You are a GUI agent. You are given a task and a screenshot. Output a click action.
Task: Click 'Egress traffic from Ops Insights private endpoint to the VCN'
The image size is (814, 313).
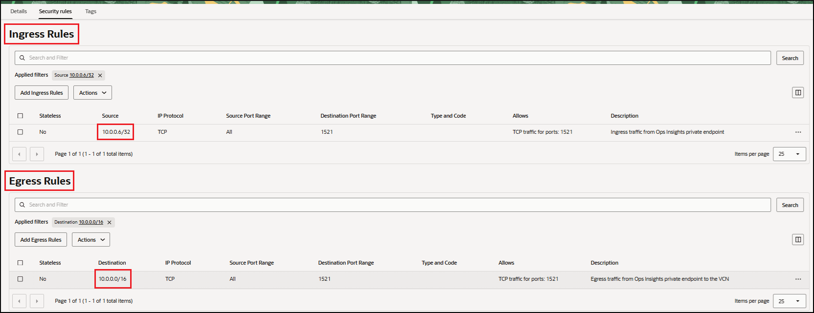[659, 279]
